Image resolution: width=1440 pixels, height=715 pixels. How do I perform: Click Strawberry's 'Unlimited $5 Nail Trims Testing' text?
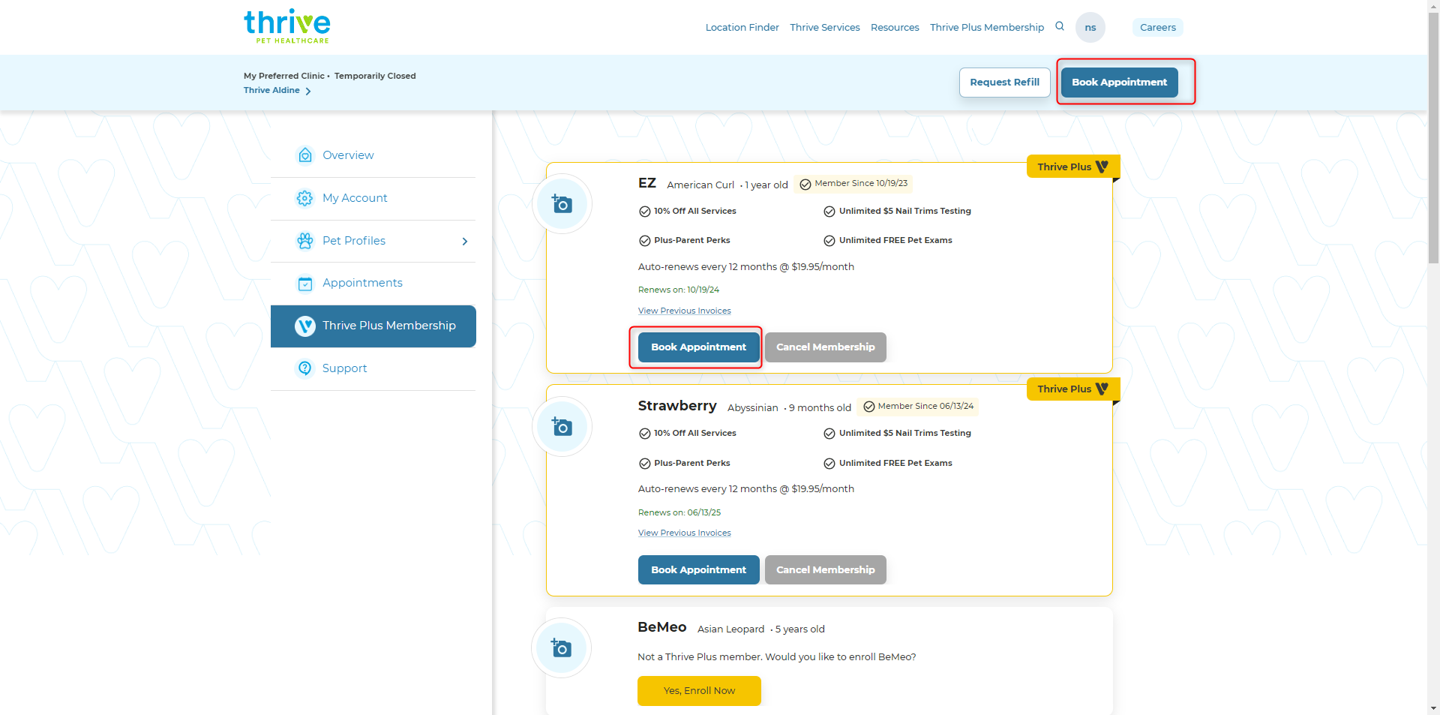coord(904,433)
